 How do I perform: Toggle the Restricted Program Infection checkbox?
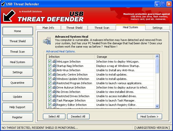[50, 83]
